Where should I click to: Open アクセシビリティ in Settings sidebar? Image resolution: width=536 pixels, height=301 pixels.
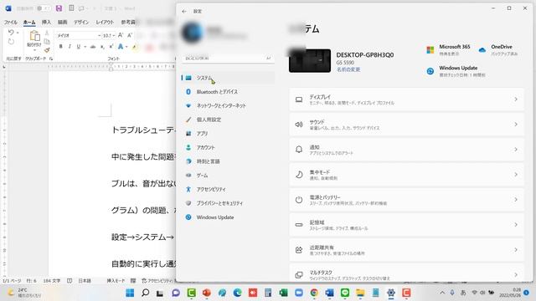coord(228,189)
